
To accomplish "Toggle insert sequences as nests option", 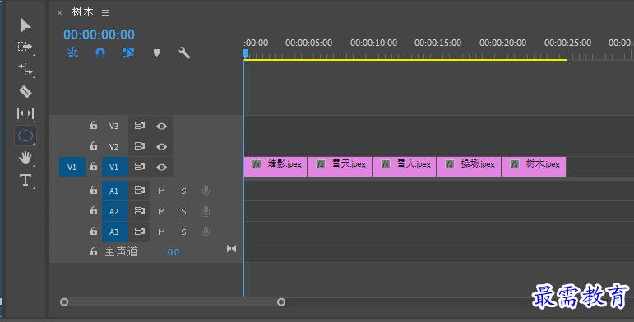I will point(72,53).
